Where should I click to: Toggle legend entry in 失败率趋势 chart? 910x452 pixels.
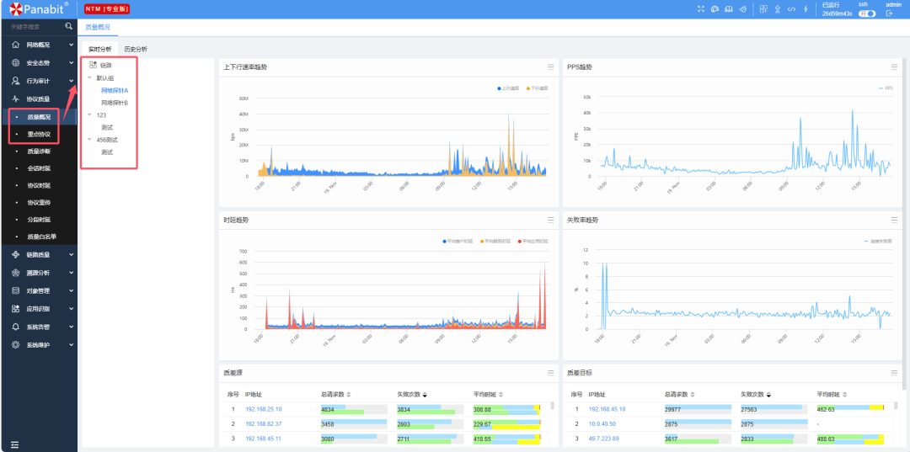pos(877,241)
